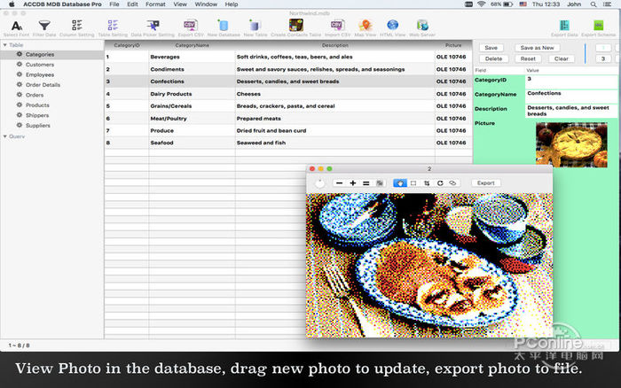
Task: Open Column Setting in the toolbar
Action: pyautogui.click(x=77, y=27)
